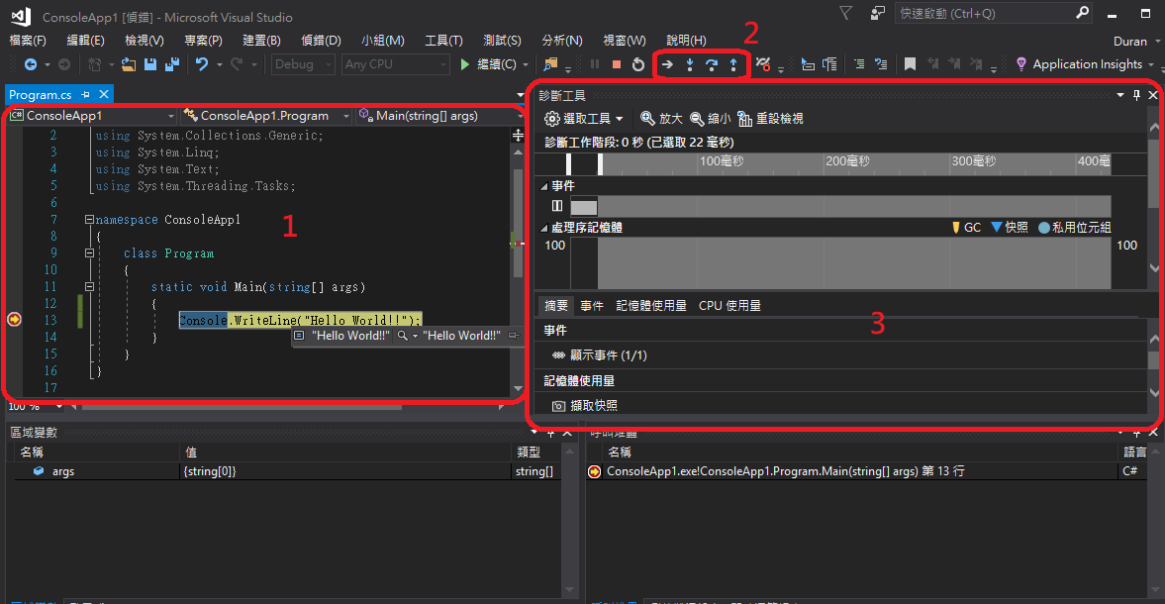Image resolution: width=1165 pixels, height=604 pixels.
Task: Click the 擷取快照 snapshot link
Action: pos(594,406)
